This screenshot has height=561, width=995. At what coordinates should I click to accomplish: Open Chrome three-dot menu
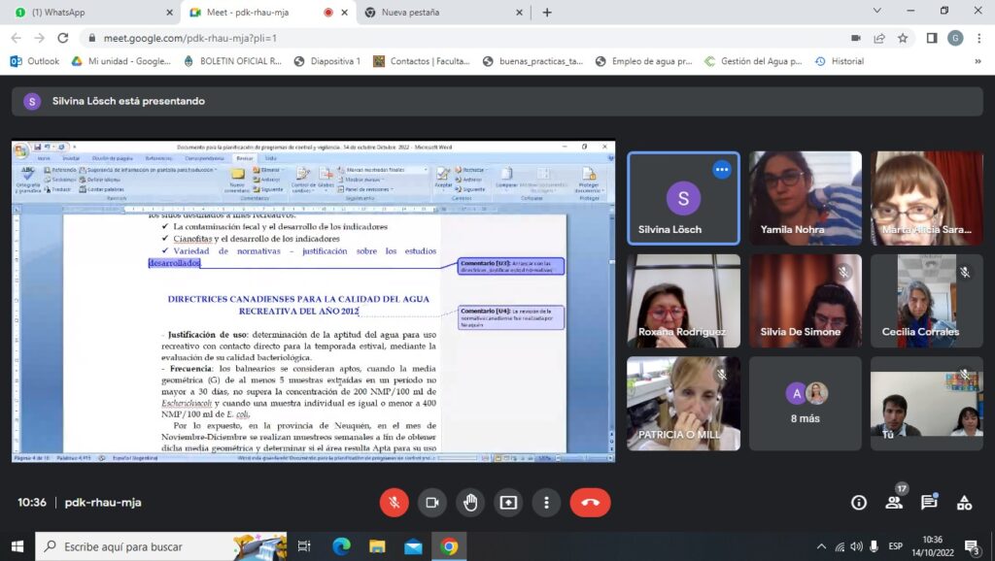pos(979,38)
